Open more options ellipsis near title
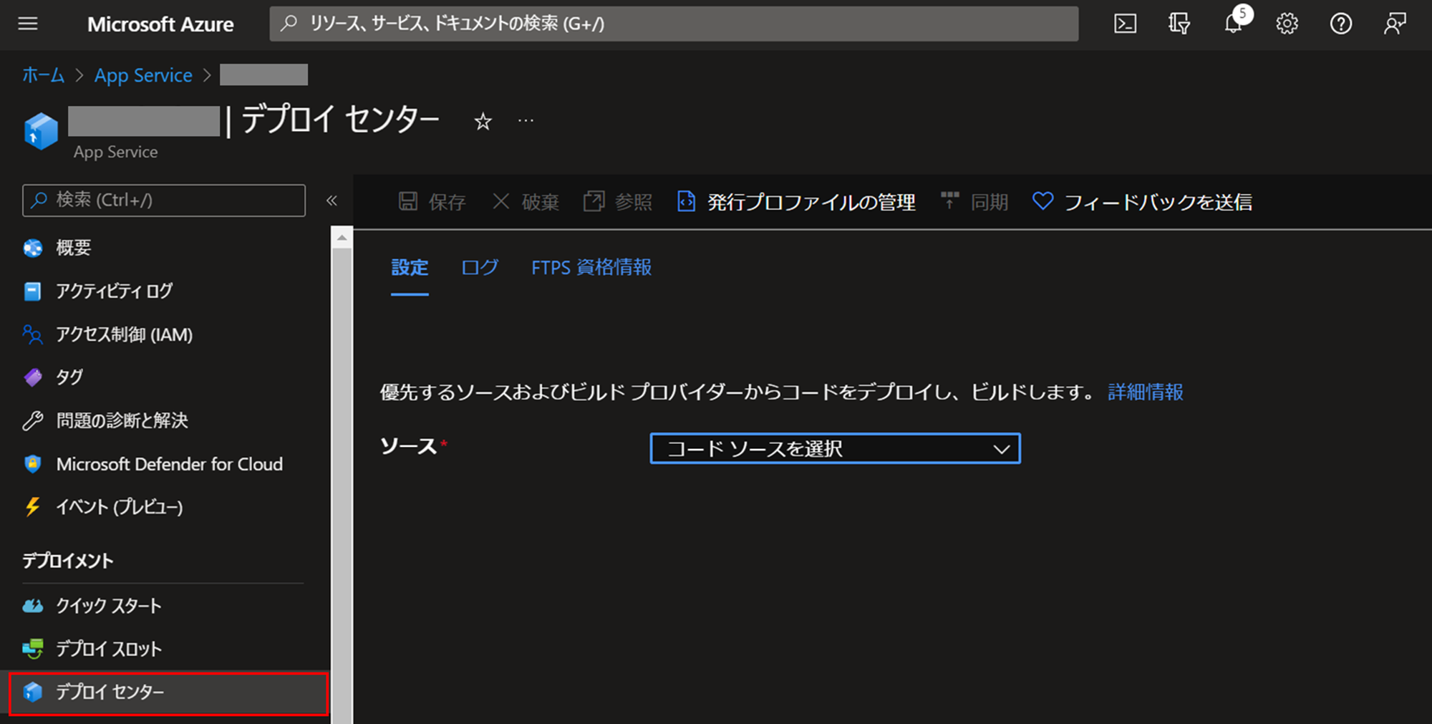Screen dimensions: 1432x724 526,120
